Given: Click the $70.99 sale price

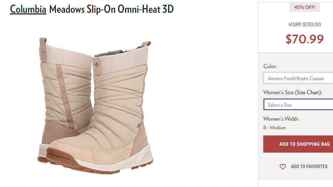Looking at the screenshot, I should [304, 39].
